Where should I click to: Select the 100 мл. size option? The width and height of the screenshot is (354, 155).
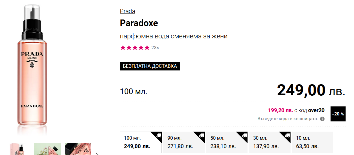tap(141, 142)
